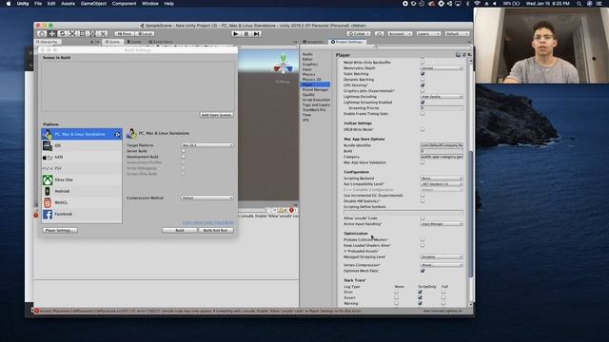This screenshot has width=609, height=342.
Task: Click the scene orientation gizmo
Action: [284, 65]
